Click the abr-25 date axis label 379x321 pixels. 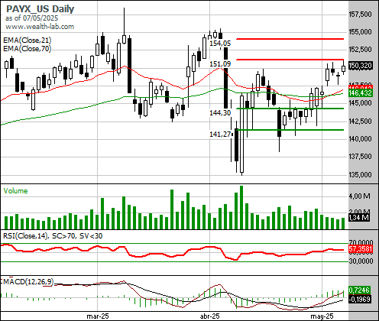[x=210, y=316]
